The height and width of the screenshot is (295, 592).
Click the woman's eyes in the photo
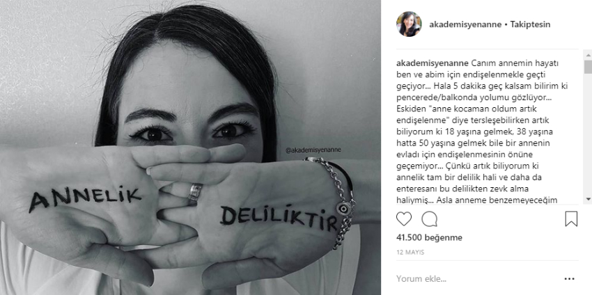click(192, 133)
